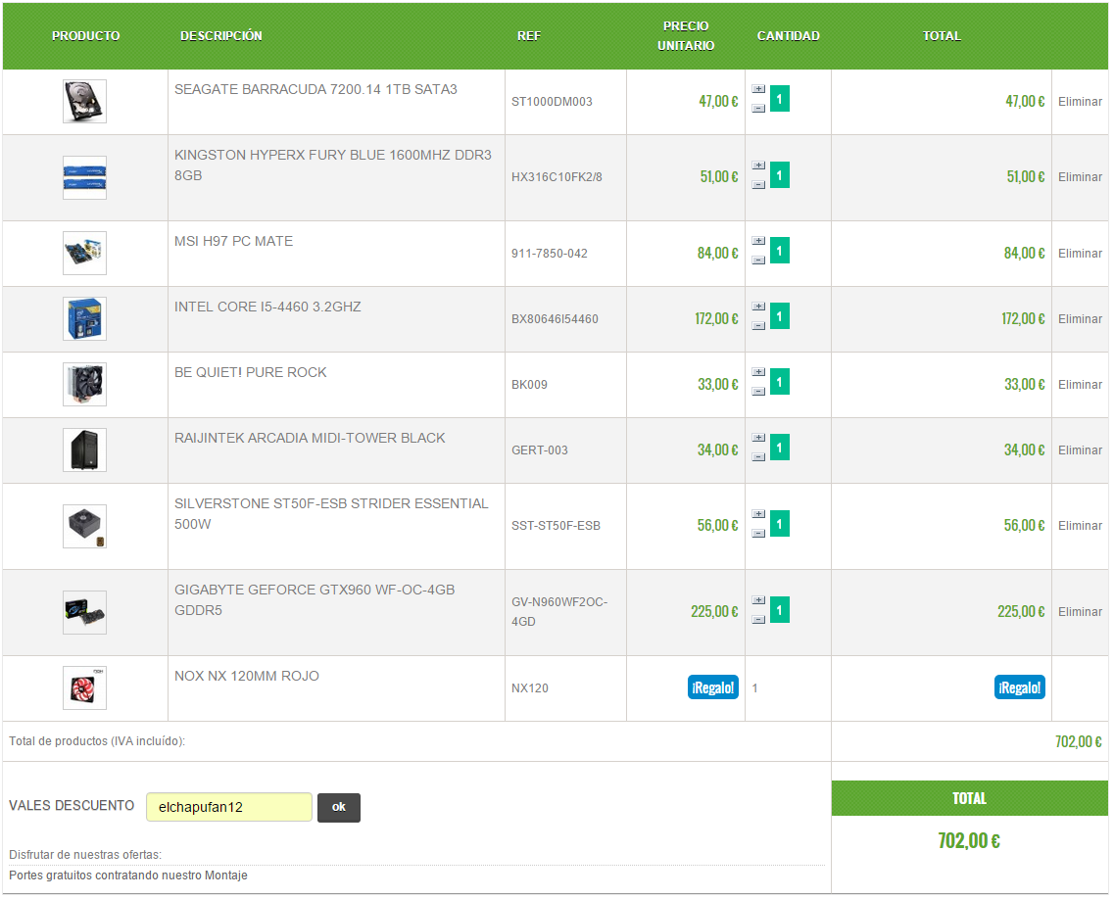Remove the Seagate Barracuda with Eliminar
This screenshot has width=1114, height=899.
tap(1080, 102)
